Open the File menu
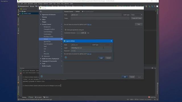 pyautogui.click(x=18, y=4)
